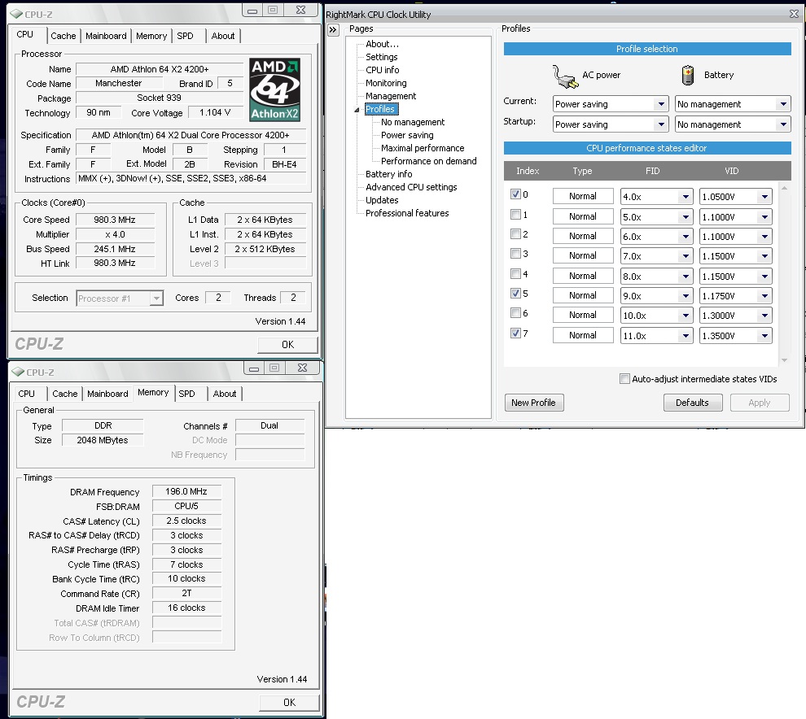Select Performance on demand profile page
Screen dimensions: 806x719
pos(429,161)
